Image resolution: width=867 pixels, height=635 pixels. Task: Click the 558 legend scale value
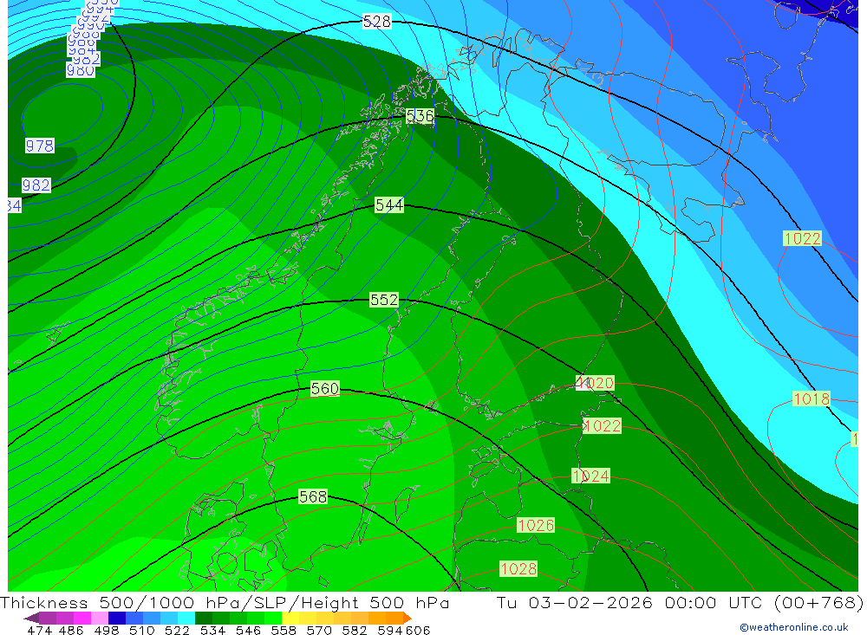coord(284,630)
